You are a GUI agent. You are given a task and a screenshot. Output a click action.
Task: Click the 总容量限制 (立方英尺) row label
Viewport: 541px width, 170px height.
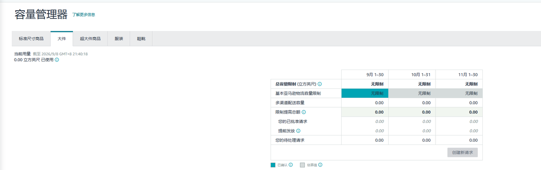(x=296, y=84)
